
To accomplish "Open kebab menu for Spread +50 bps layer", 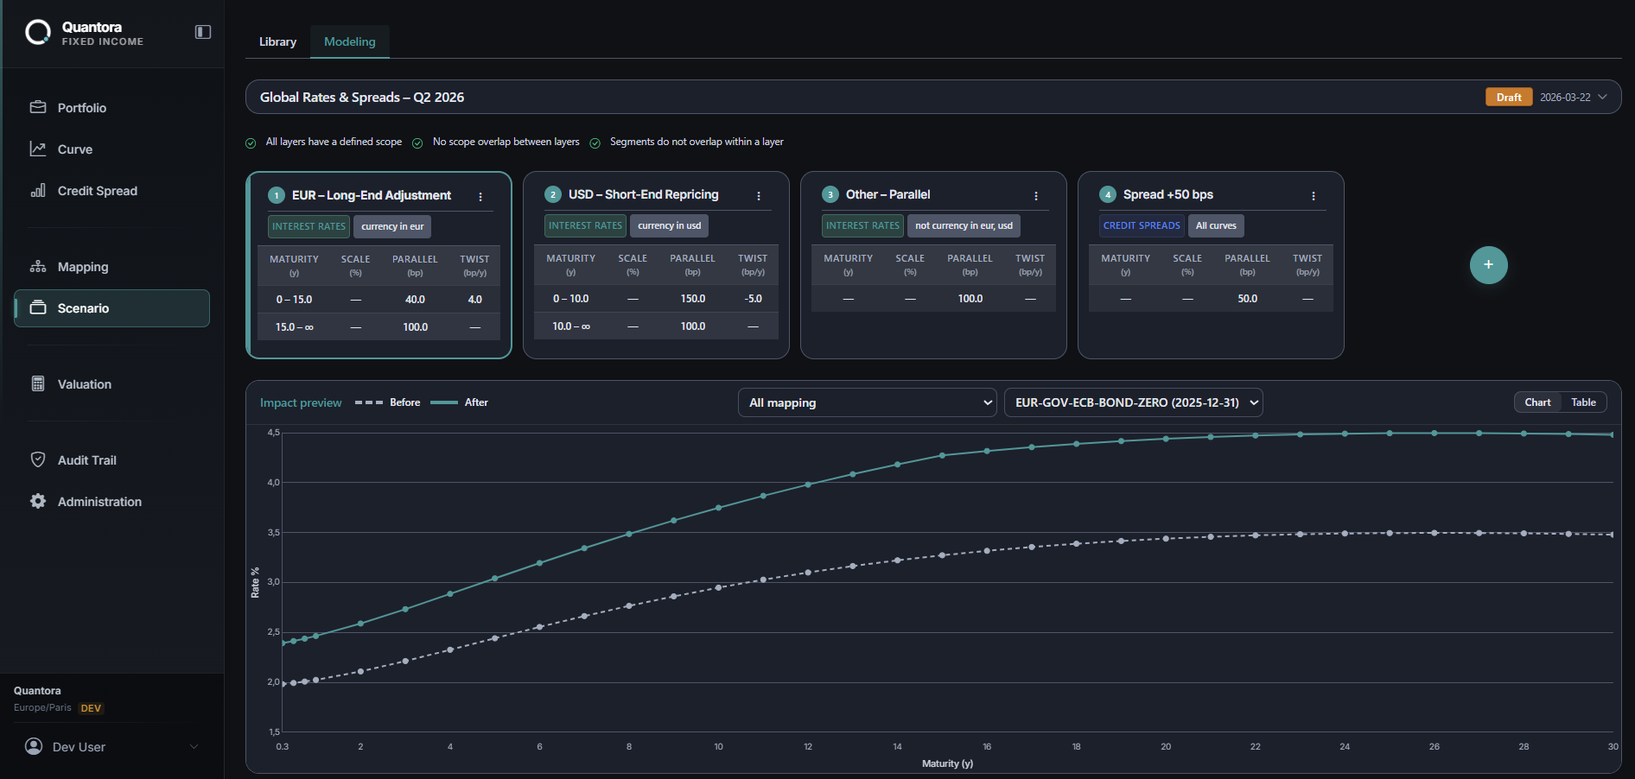I will [x=1313, y=196].
